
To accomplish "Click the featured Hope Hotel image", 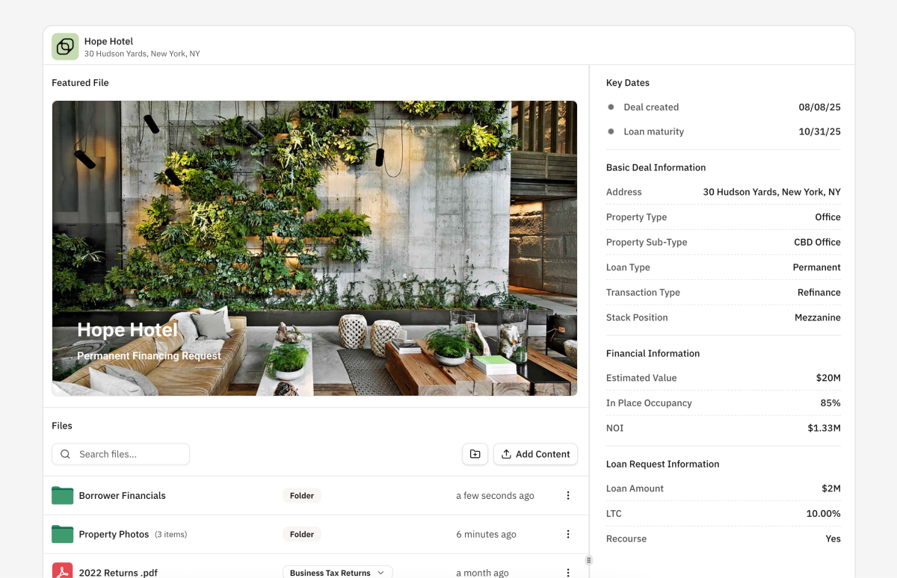I will click(x=314, y=247).
